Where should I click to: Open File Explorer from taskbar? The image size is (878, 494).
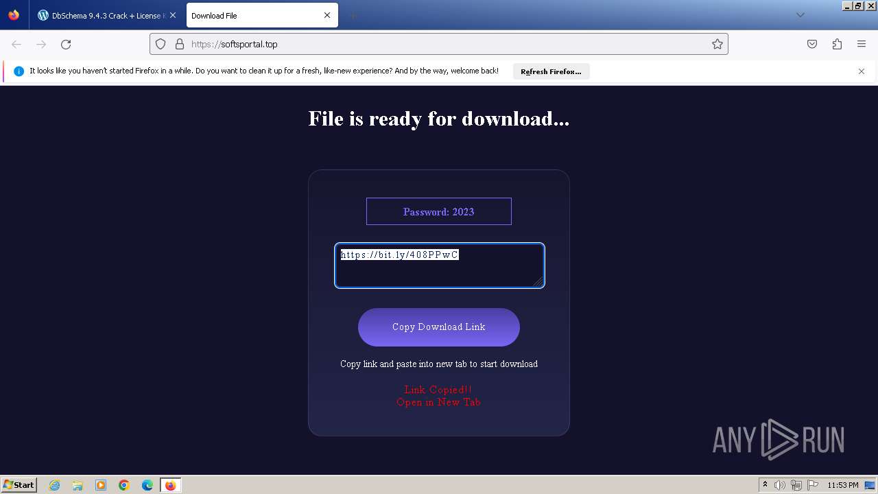tap(78, 485)
